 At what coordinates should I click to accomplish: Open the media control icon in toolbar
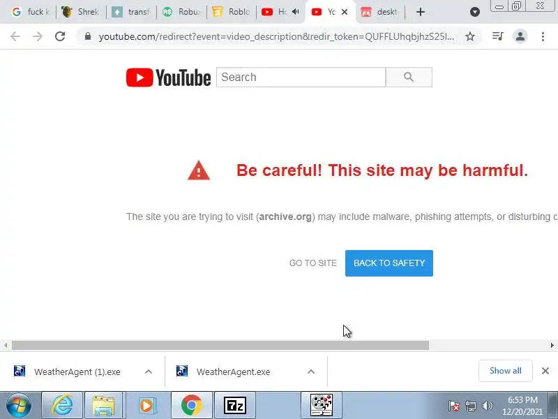(x=497, y=36)
